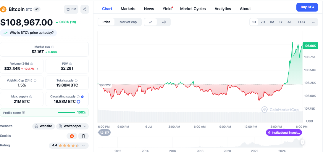323x152 pixels.
Task: Open the Chart tab
Action: [107, 9]
